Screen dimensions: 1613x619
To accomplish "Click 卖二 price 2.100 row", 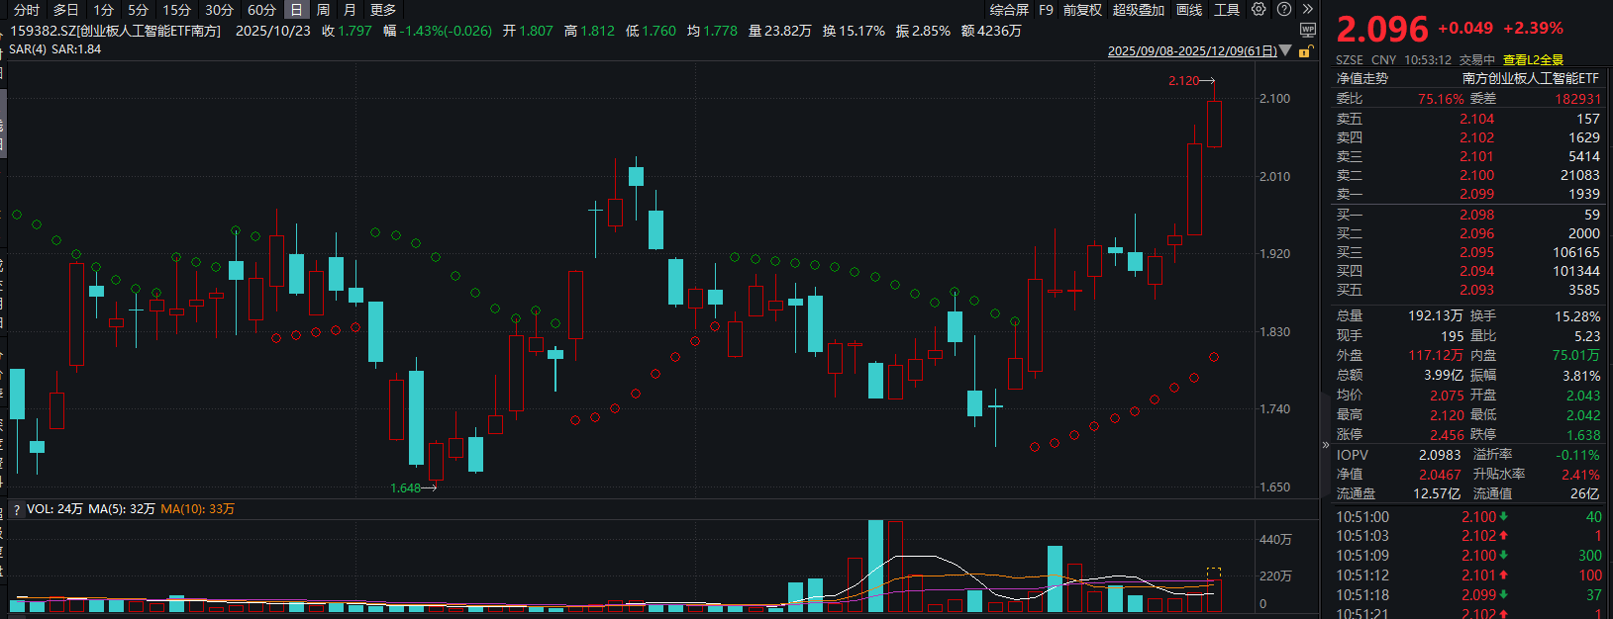I will coord(1467,175).
